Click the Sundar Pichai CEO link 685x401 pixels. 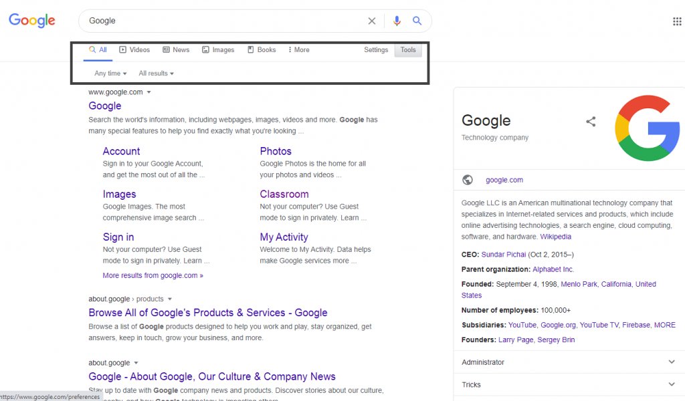click(x=504, y=255)
